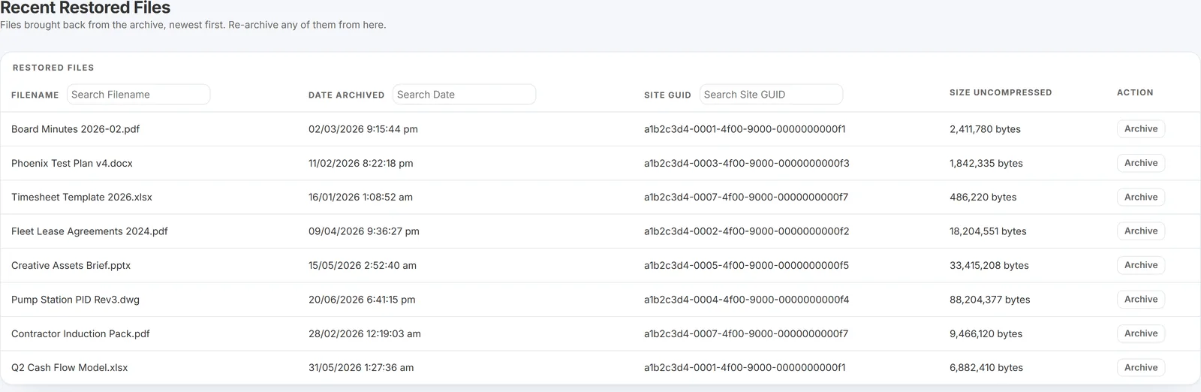Click Site GUID ending 0000000000f4

pyautogui.click(x=747, y=300)
